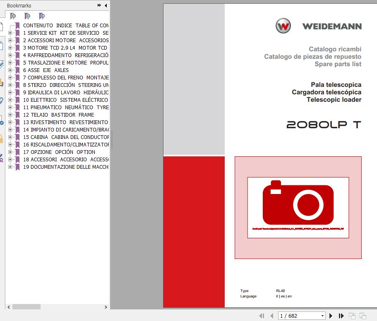377x321 pixels.
Task: Collapse the Bookmarks panel with left arrow
Action: point(106,5)
